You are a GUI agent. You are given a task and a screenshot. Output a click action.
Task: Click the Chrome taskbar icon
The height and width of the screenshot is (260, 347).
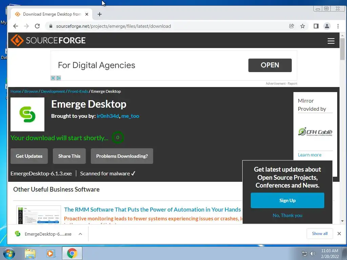(72, 253)
